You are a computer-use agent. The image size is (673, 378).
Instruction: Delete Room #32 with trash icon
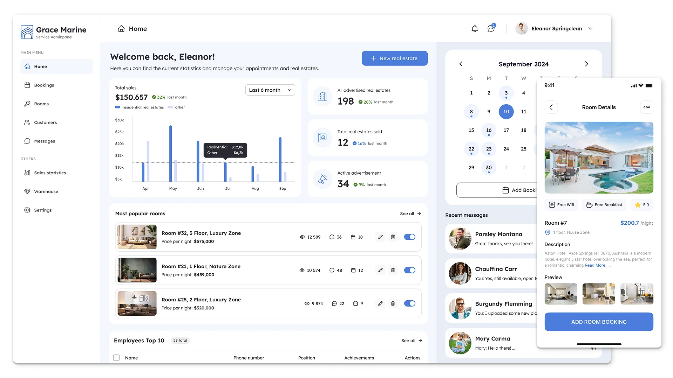point(393,237)
